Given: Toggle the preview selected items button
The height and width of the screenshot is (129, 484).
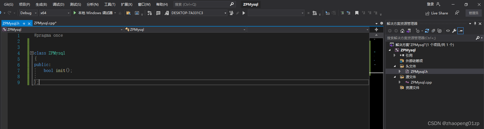Looking at the screenshot, I should [x=460, y=31].
